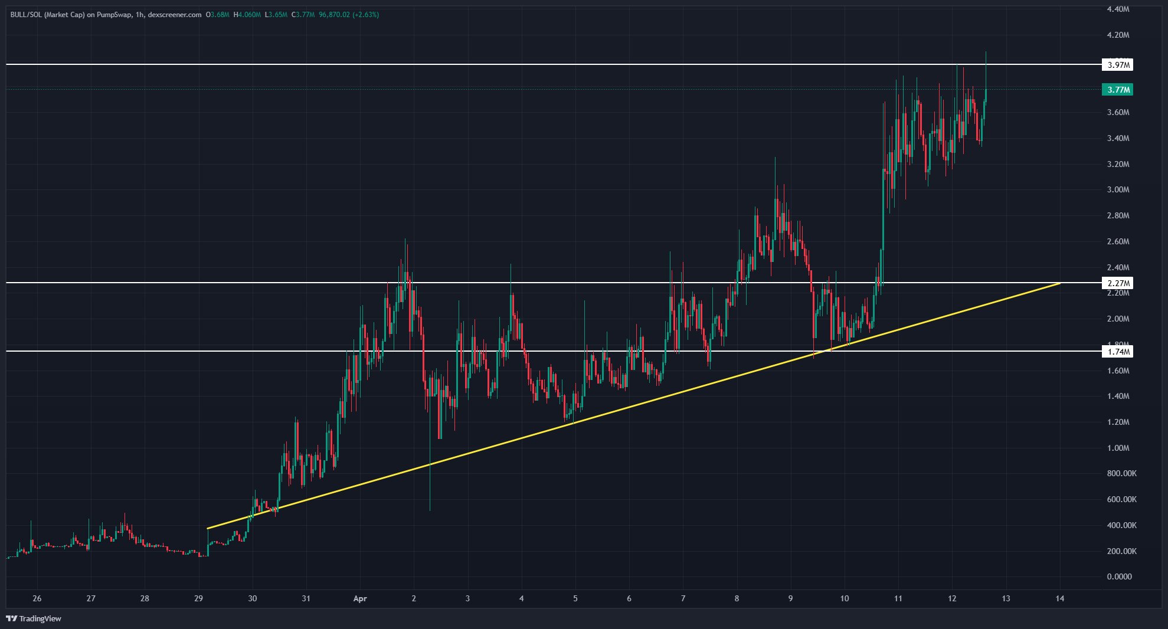
Task: Click the BULL/SOL chart title text
Action: coord(106,15)
